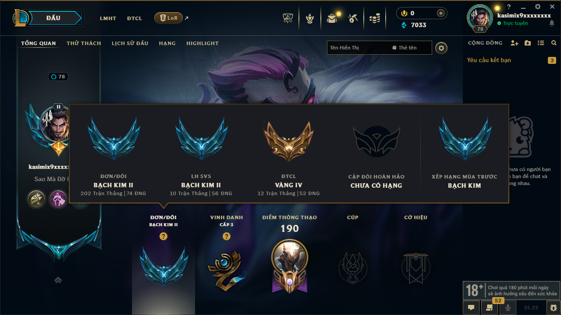Click the ĐẤU play button

coord(53,18)
